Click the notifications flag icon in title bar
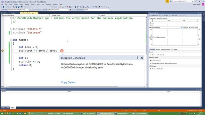The width and height of the screenshot is (205, 115). [x=167, y=1]
